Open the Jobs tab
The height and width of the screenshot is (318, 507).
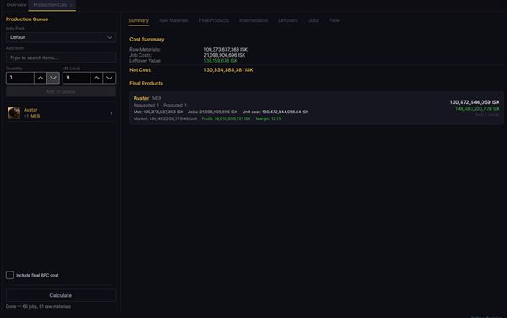click(x=313, y=20)
